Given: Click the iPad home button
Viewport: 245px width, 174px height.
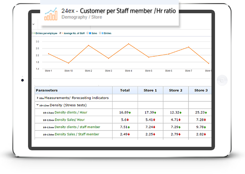Looking at the screenshot, I should click(222, 80).
